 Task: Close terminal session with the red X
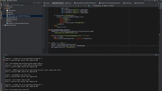(4, 60)
